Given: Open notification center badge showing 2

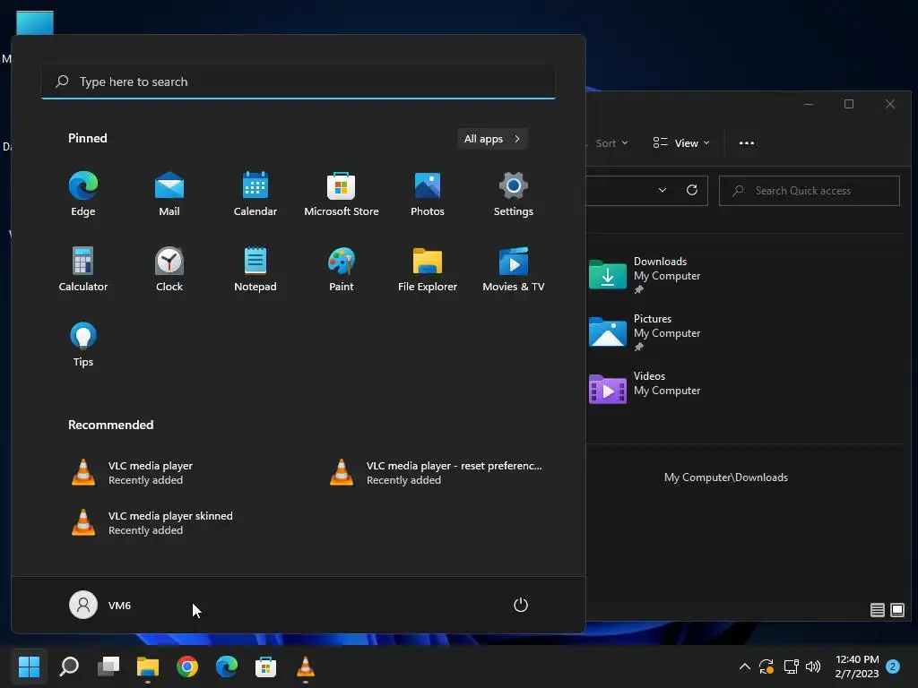Looking at the screenshot, I should point(893,666).
